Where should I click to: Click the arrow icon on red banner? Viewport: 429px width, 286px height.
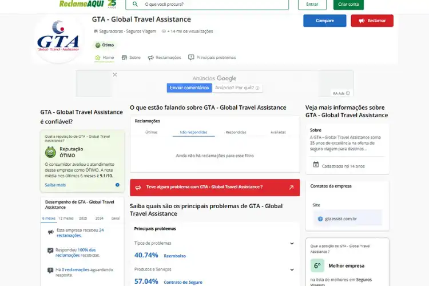[x=291, y=188]
